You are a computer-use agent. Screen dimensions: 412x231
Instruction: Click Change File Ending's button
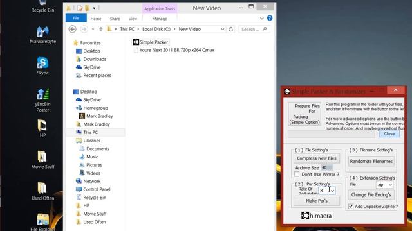pyautogui.click(x=371, y=195)
